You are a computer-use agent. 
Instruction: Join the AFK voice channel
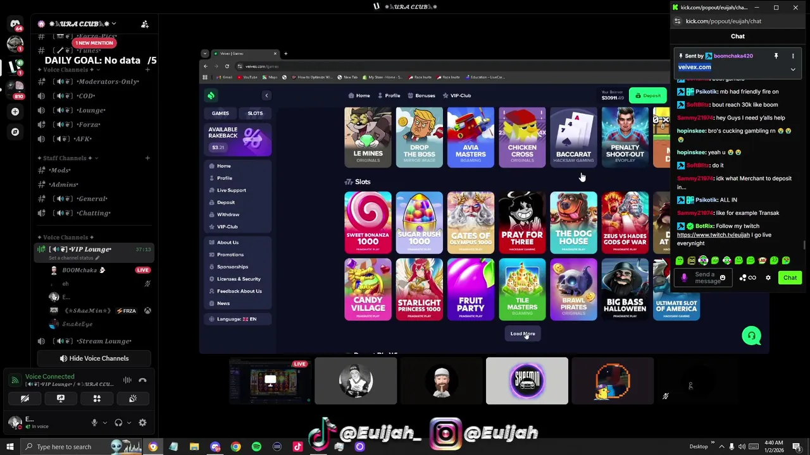(94, 139)
